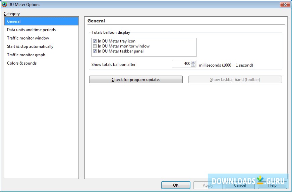Click the Cancel button
Viewport: 292px width, 192px height.
pos(240,185)
